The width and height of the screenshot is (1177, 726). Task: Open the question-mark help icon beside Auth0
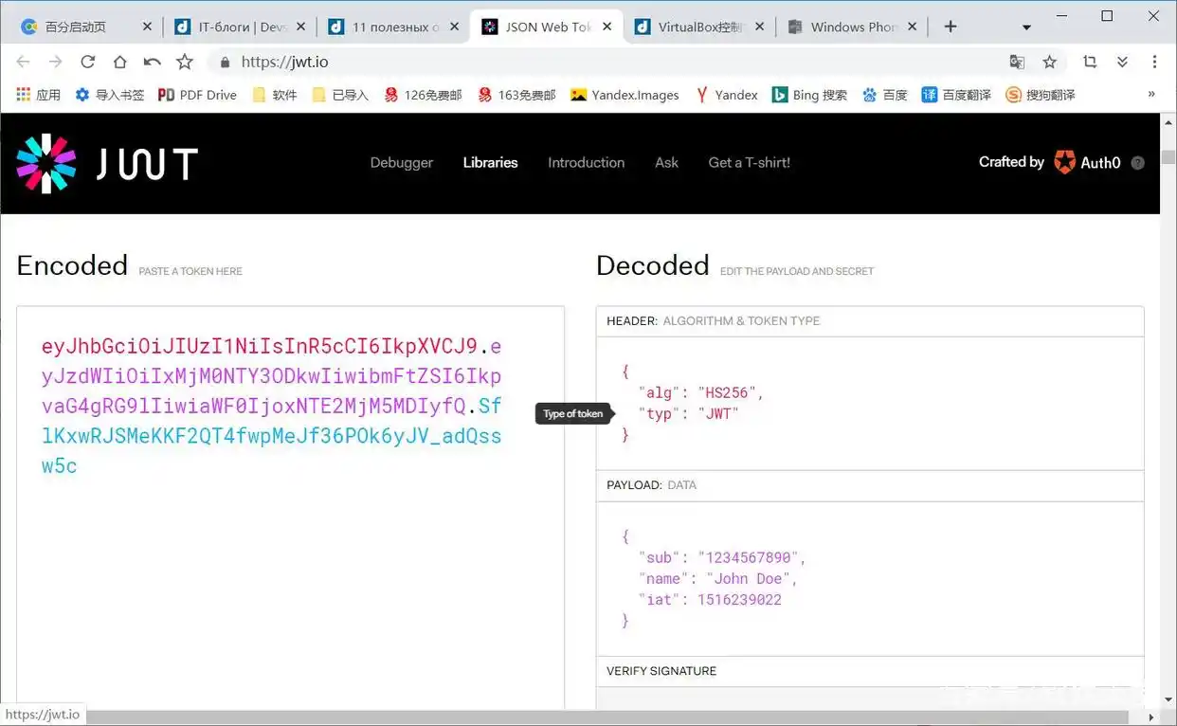[1135, 162]
